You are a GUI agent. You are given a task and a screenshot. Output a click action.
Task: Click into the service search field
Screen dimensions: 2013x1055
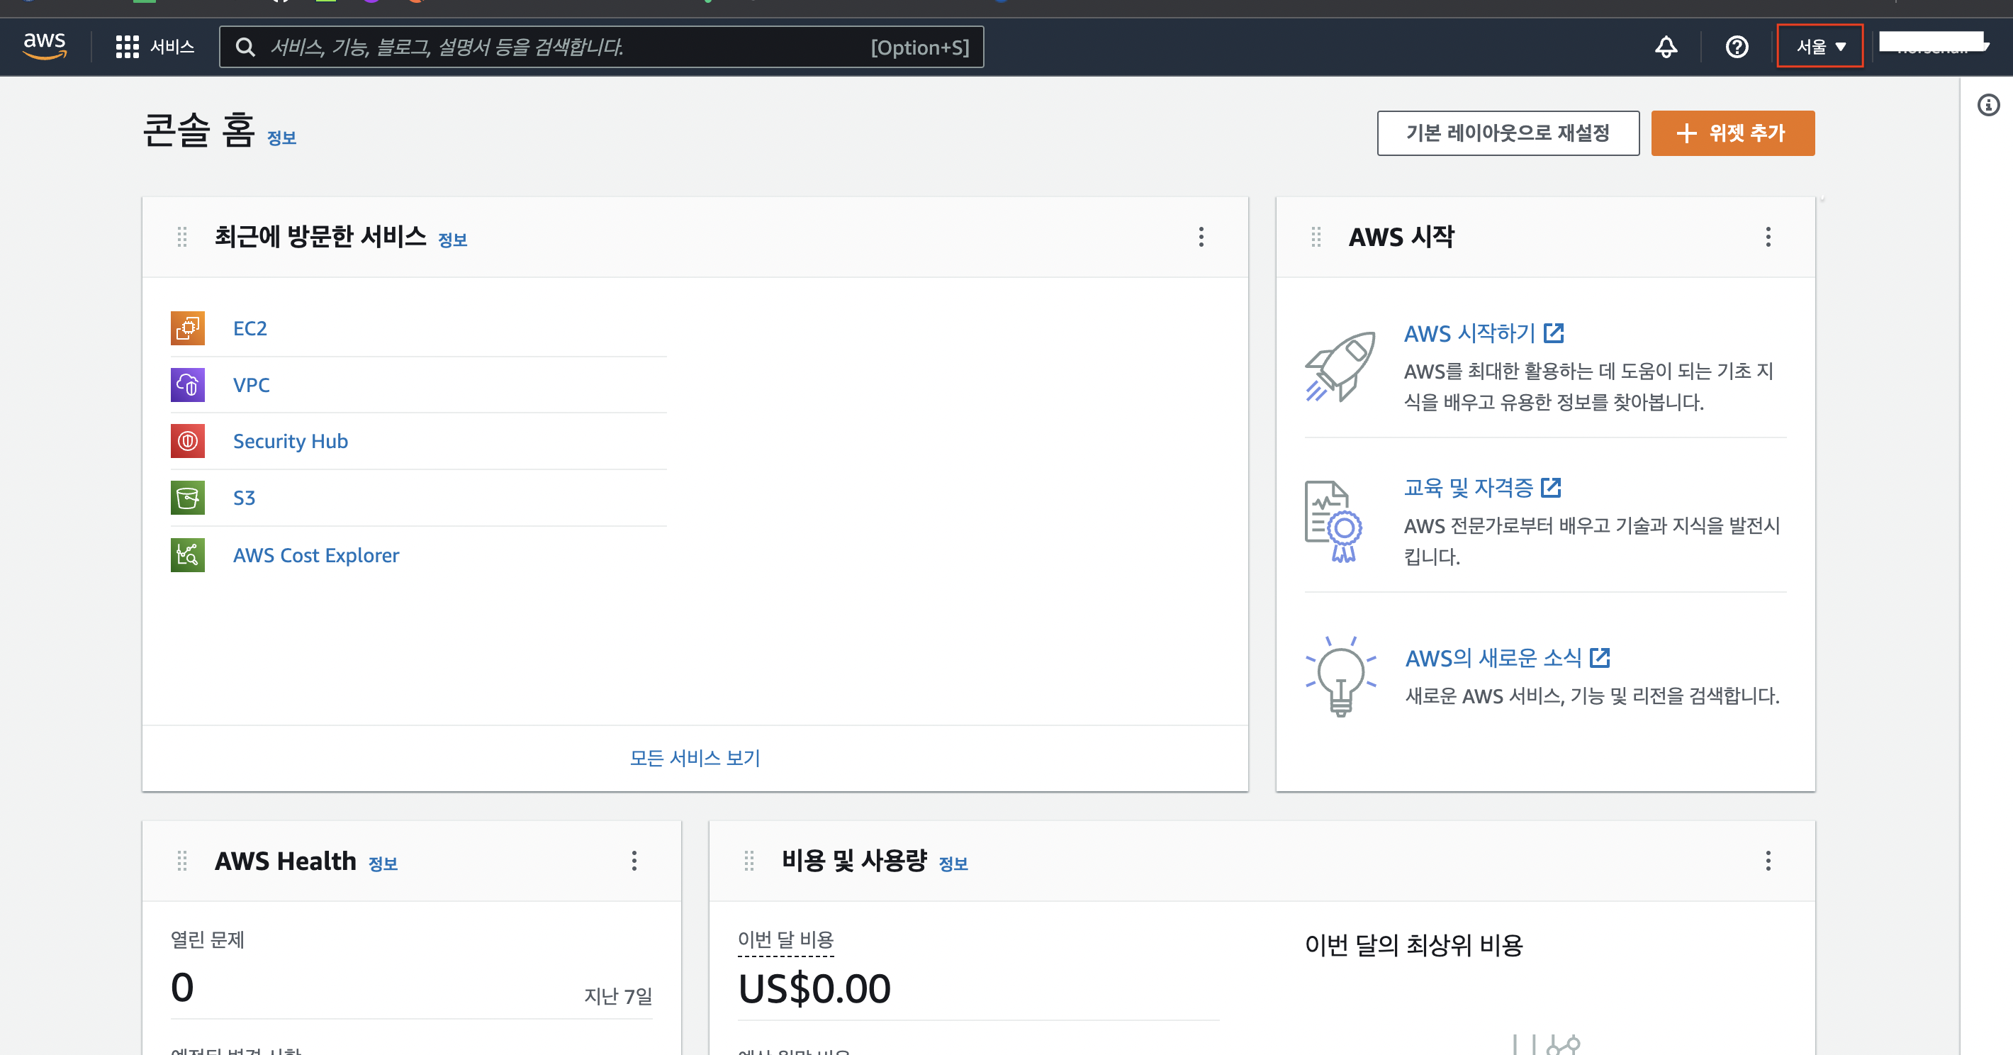[563, 47]
